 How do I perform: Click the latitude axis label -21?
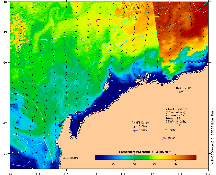(5, 93)
